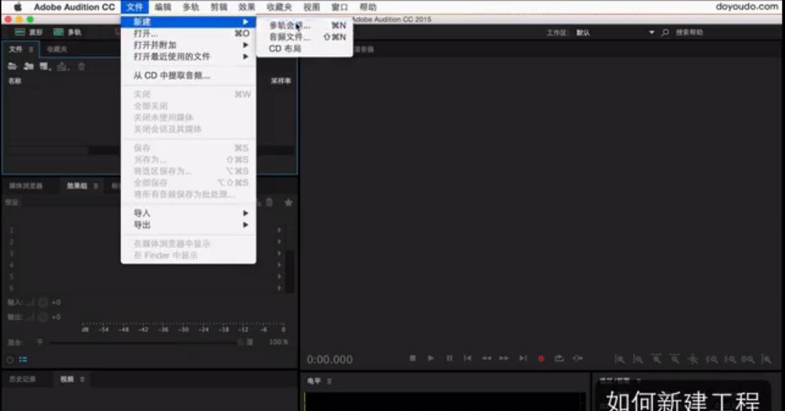Toggle skip selection button in the transport bar

(577, 358)
